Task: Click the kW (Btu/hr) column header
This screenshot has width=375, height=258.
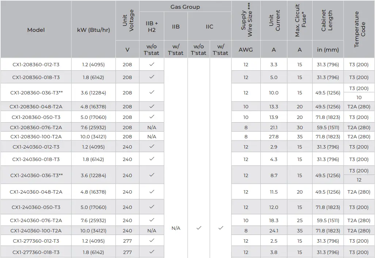Action: click(x=93, y=30)
